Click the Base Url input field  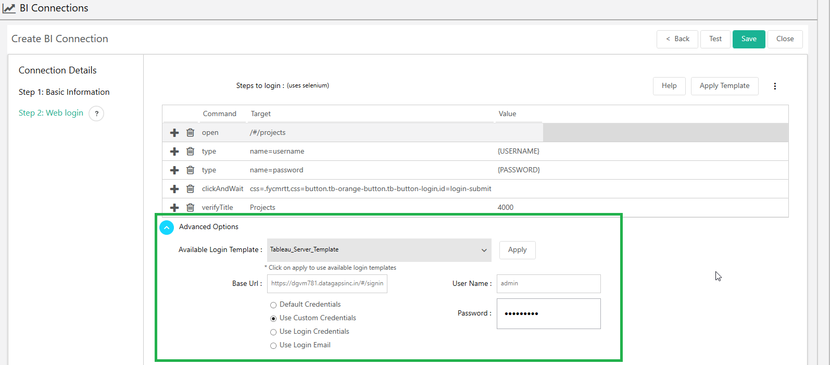pyautogui.click(x=327, y=284)
